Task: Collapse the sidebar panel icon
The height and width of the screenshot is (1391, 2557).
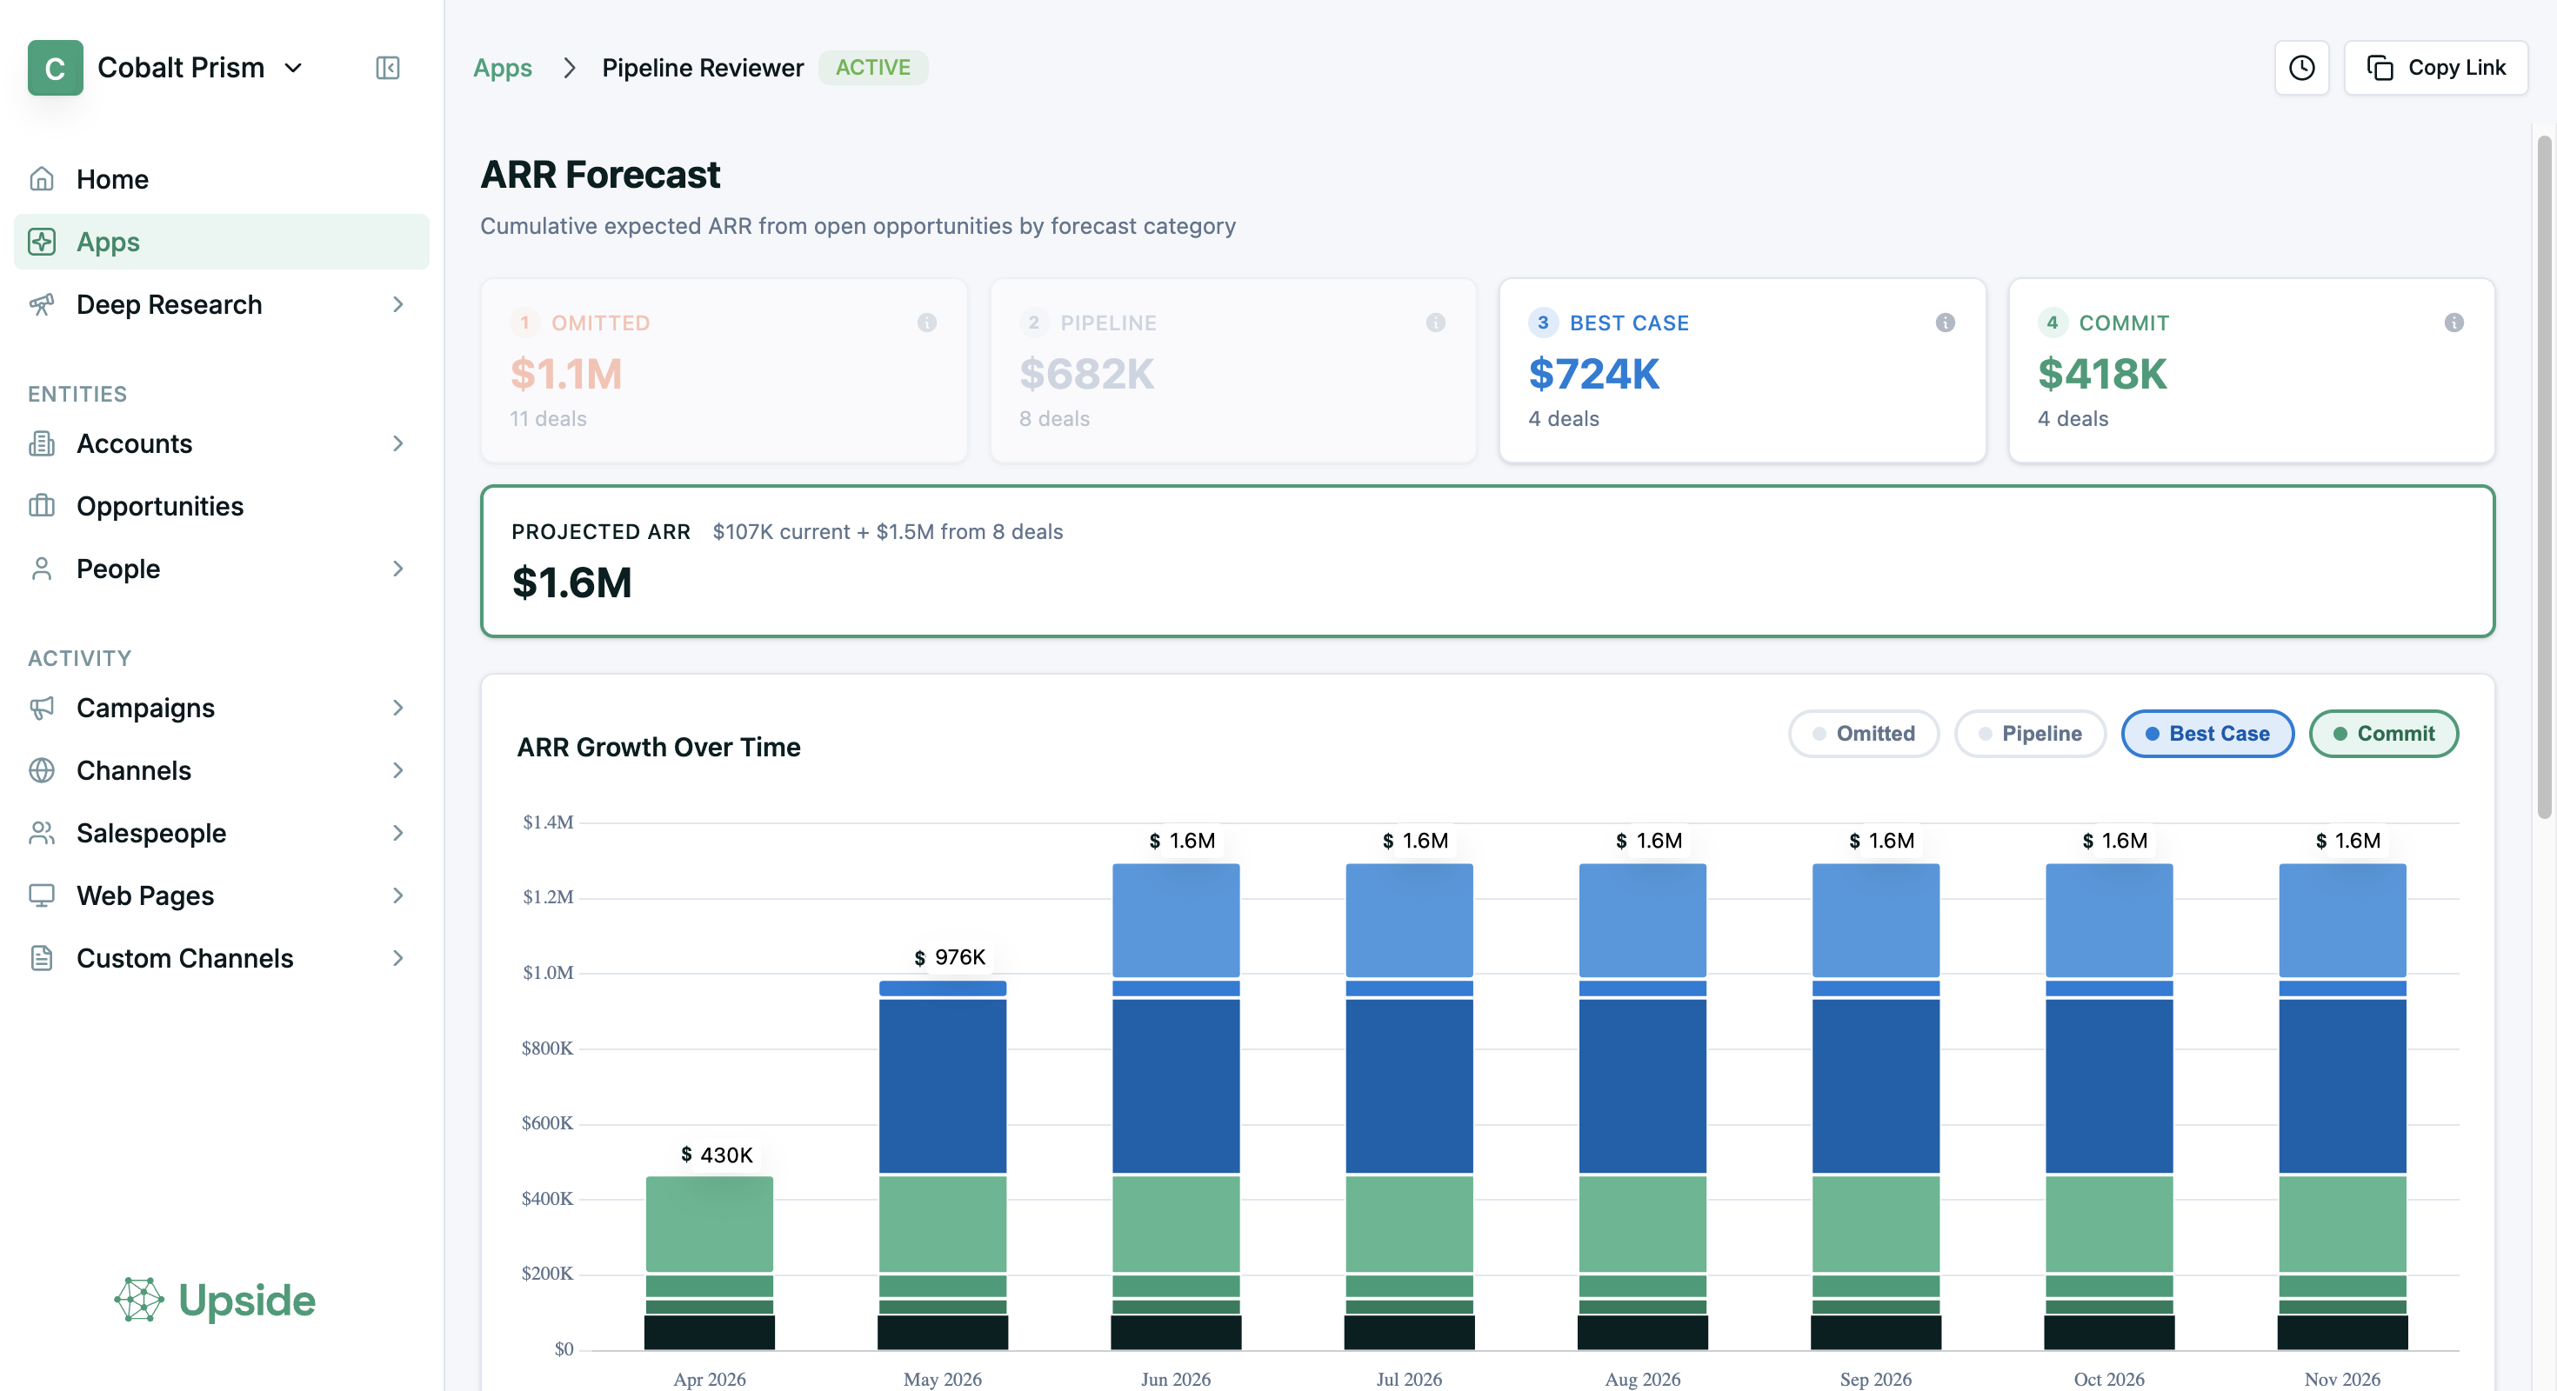Action: click(388, 68)
